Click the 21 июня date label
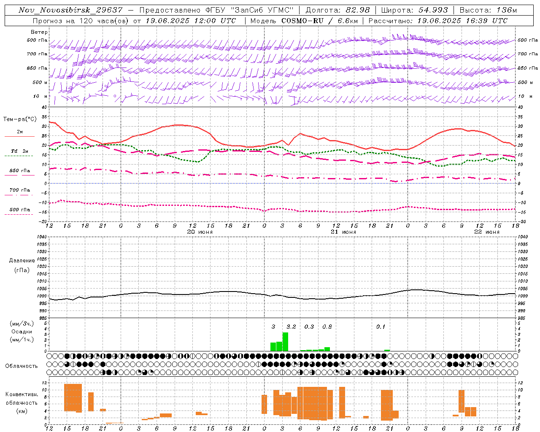540x432 pixels. 343,232
